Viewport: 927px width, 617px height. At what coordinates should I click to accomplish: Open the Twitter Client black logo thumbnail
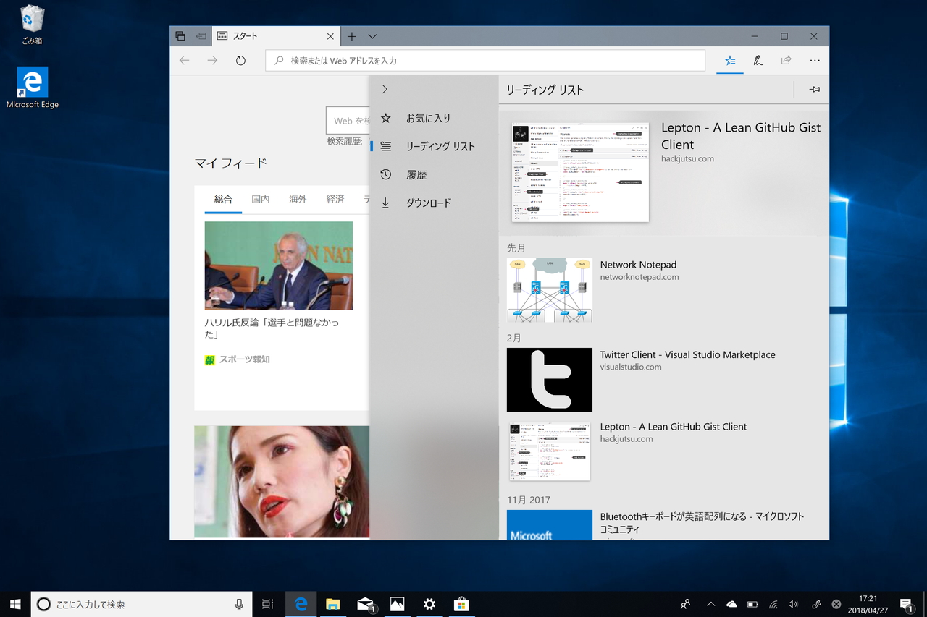(x=550, y=380)
